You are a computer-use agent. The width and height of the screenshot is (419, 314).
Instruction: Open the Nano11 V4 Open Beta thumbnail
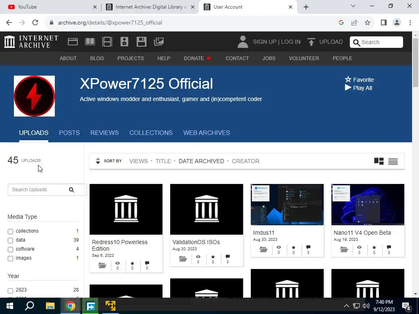[x=368, y=204]
